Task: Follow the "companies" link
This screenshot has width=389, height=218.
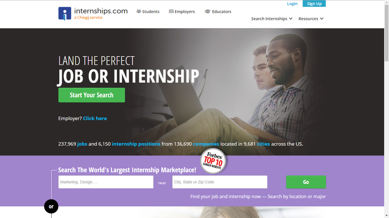Action: click(206, 144)
